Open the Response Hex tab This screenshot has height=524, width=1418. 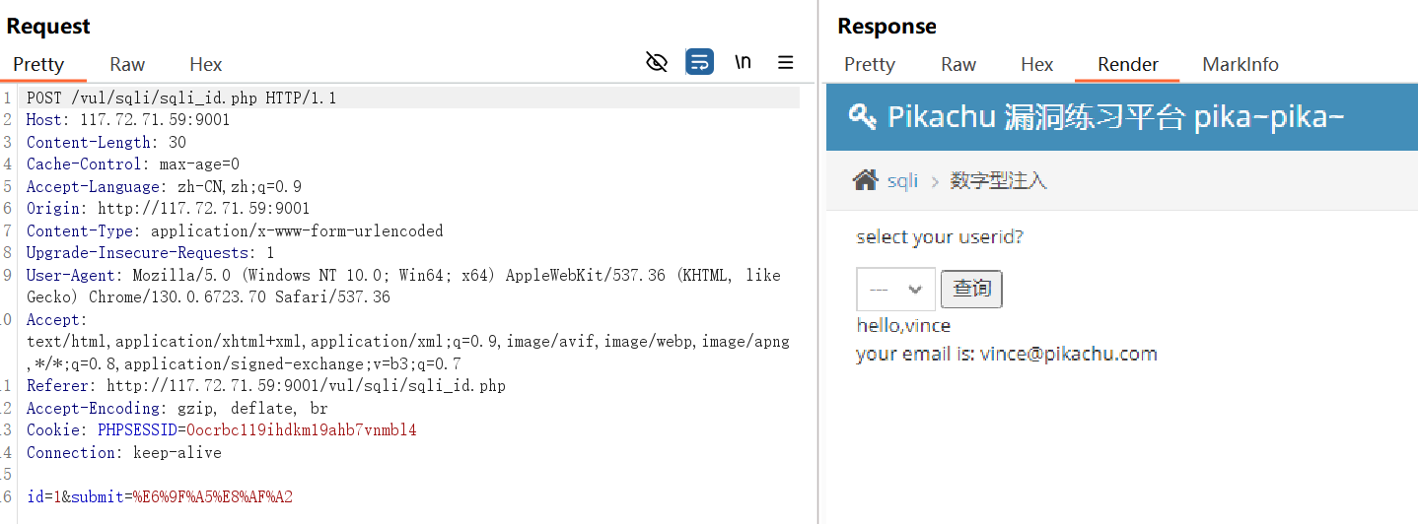[x=1037, y=64]
